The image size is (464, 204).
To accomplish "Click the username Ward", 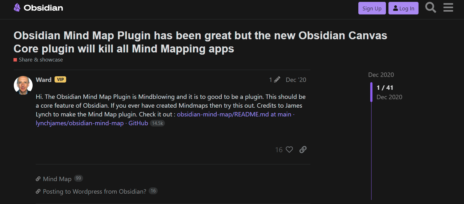I will click(44, 79).
